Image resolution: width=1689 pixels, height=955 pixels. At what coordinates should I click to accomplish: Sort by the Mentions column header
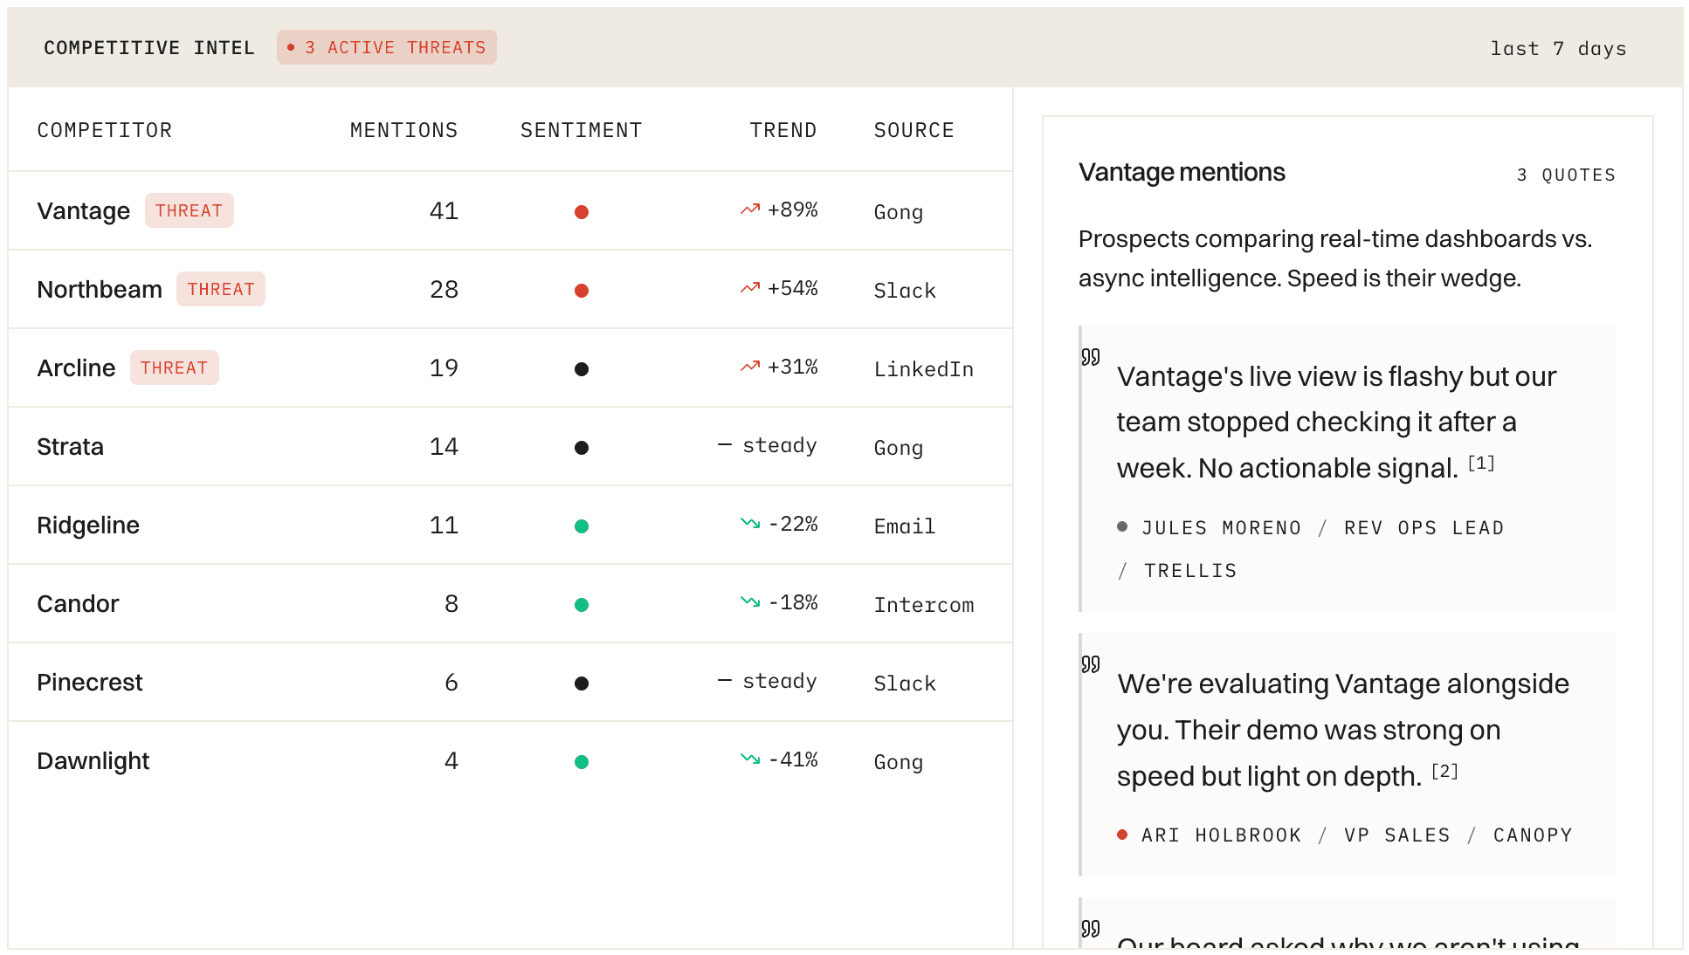(403, 130)
